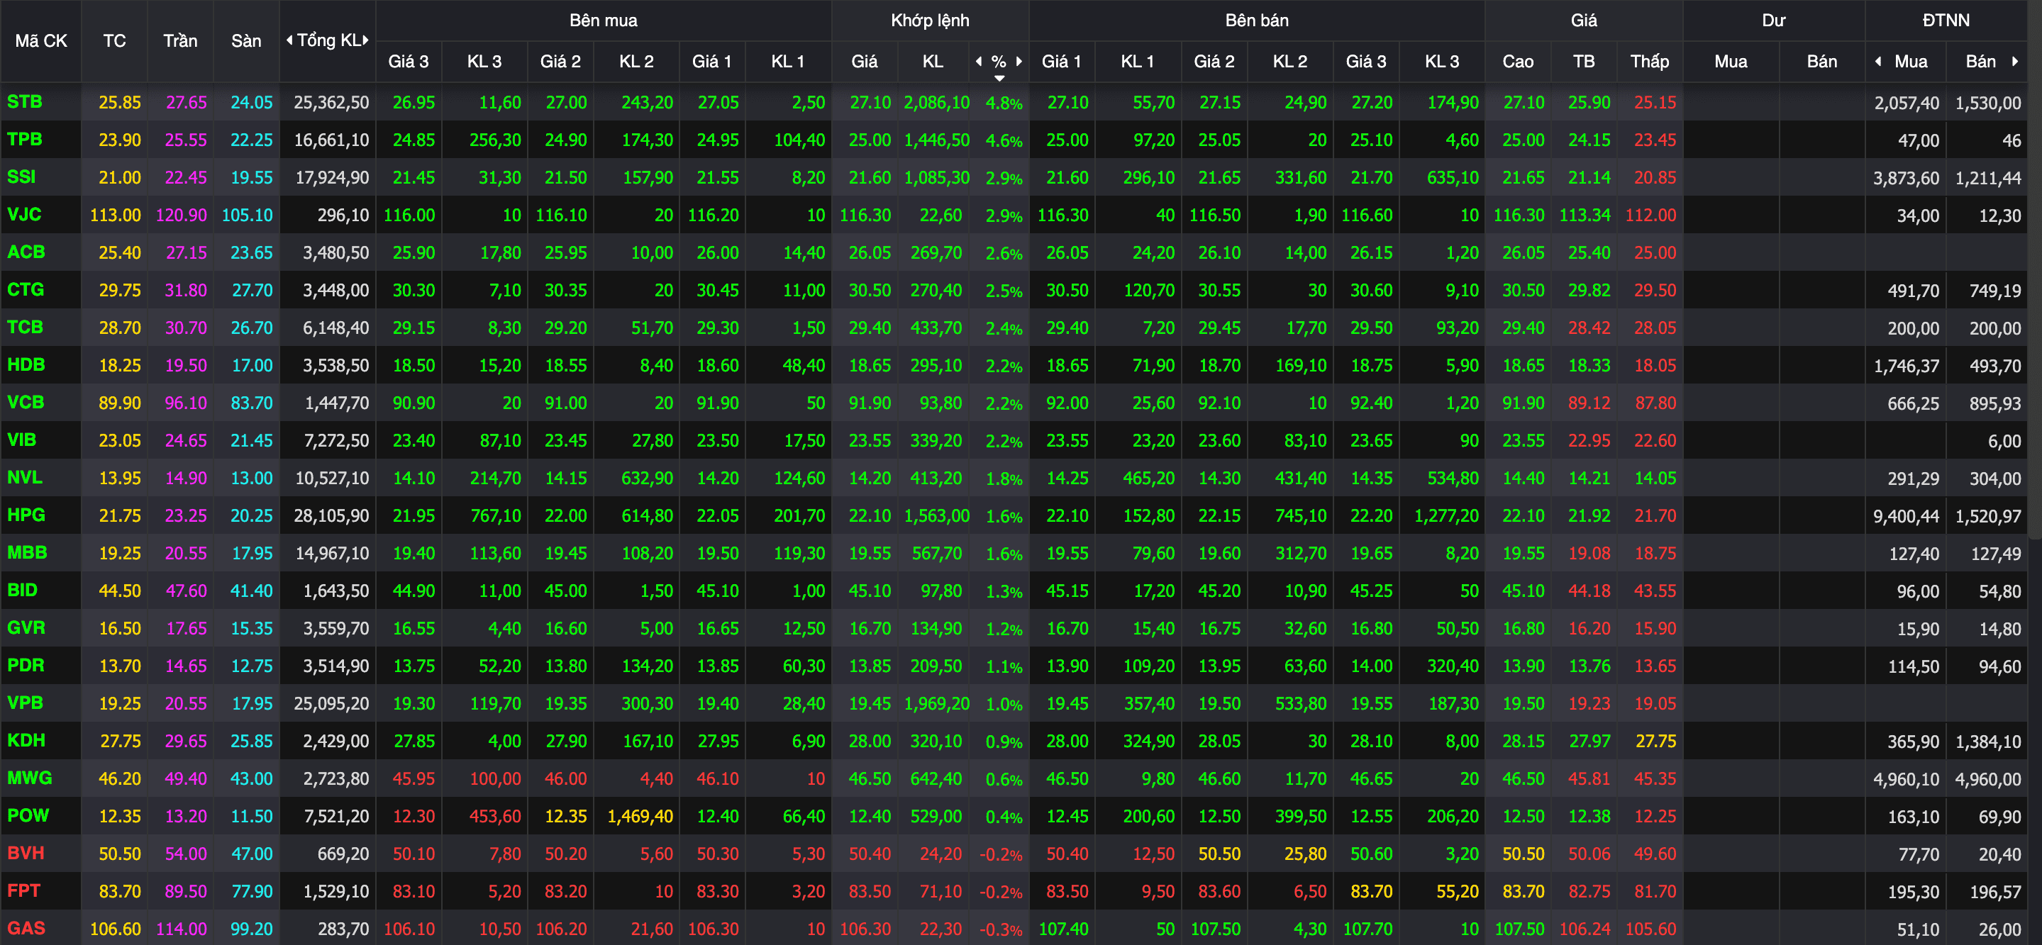Click NVL floor price 13.00

pyautogui.click(x=251, y=478)
